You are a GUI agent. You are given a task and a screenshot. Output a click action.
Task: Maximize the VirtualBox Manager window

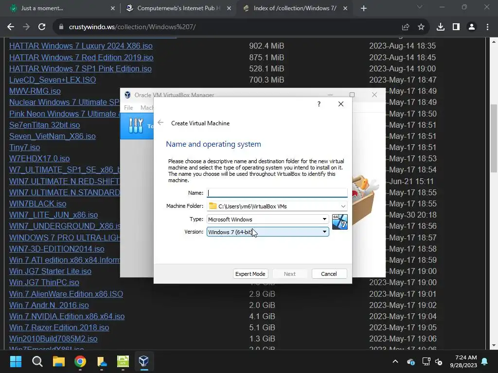(x=352, y=95)
